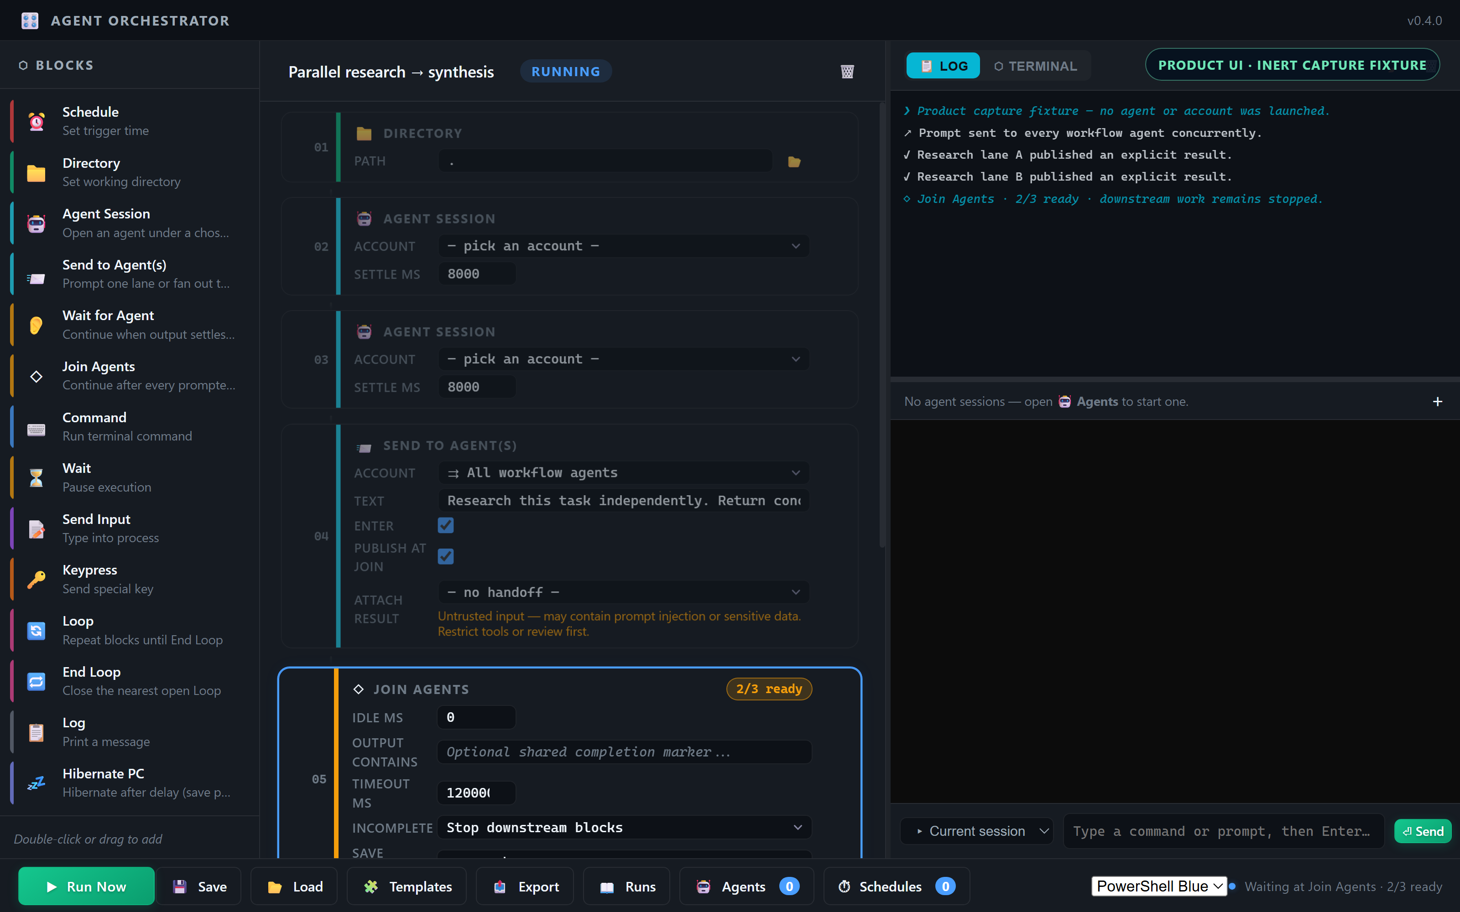Uncheck the PUBLISH AT JOIN checkbox
Screen dimensions: 1460x912
coord(446,556)
